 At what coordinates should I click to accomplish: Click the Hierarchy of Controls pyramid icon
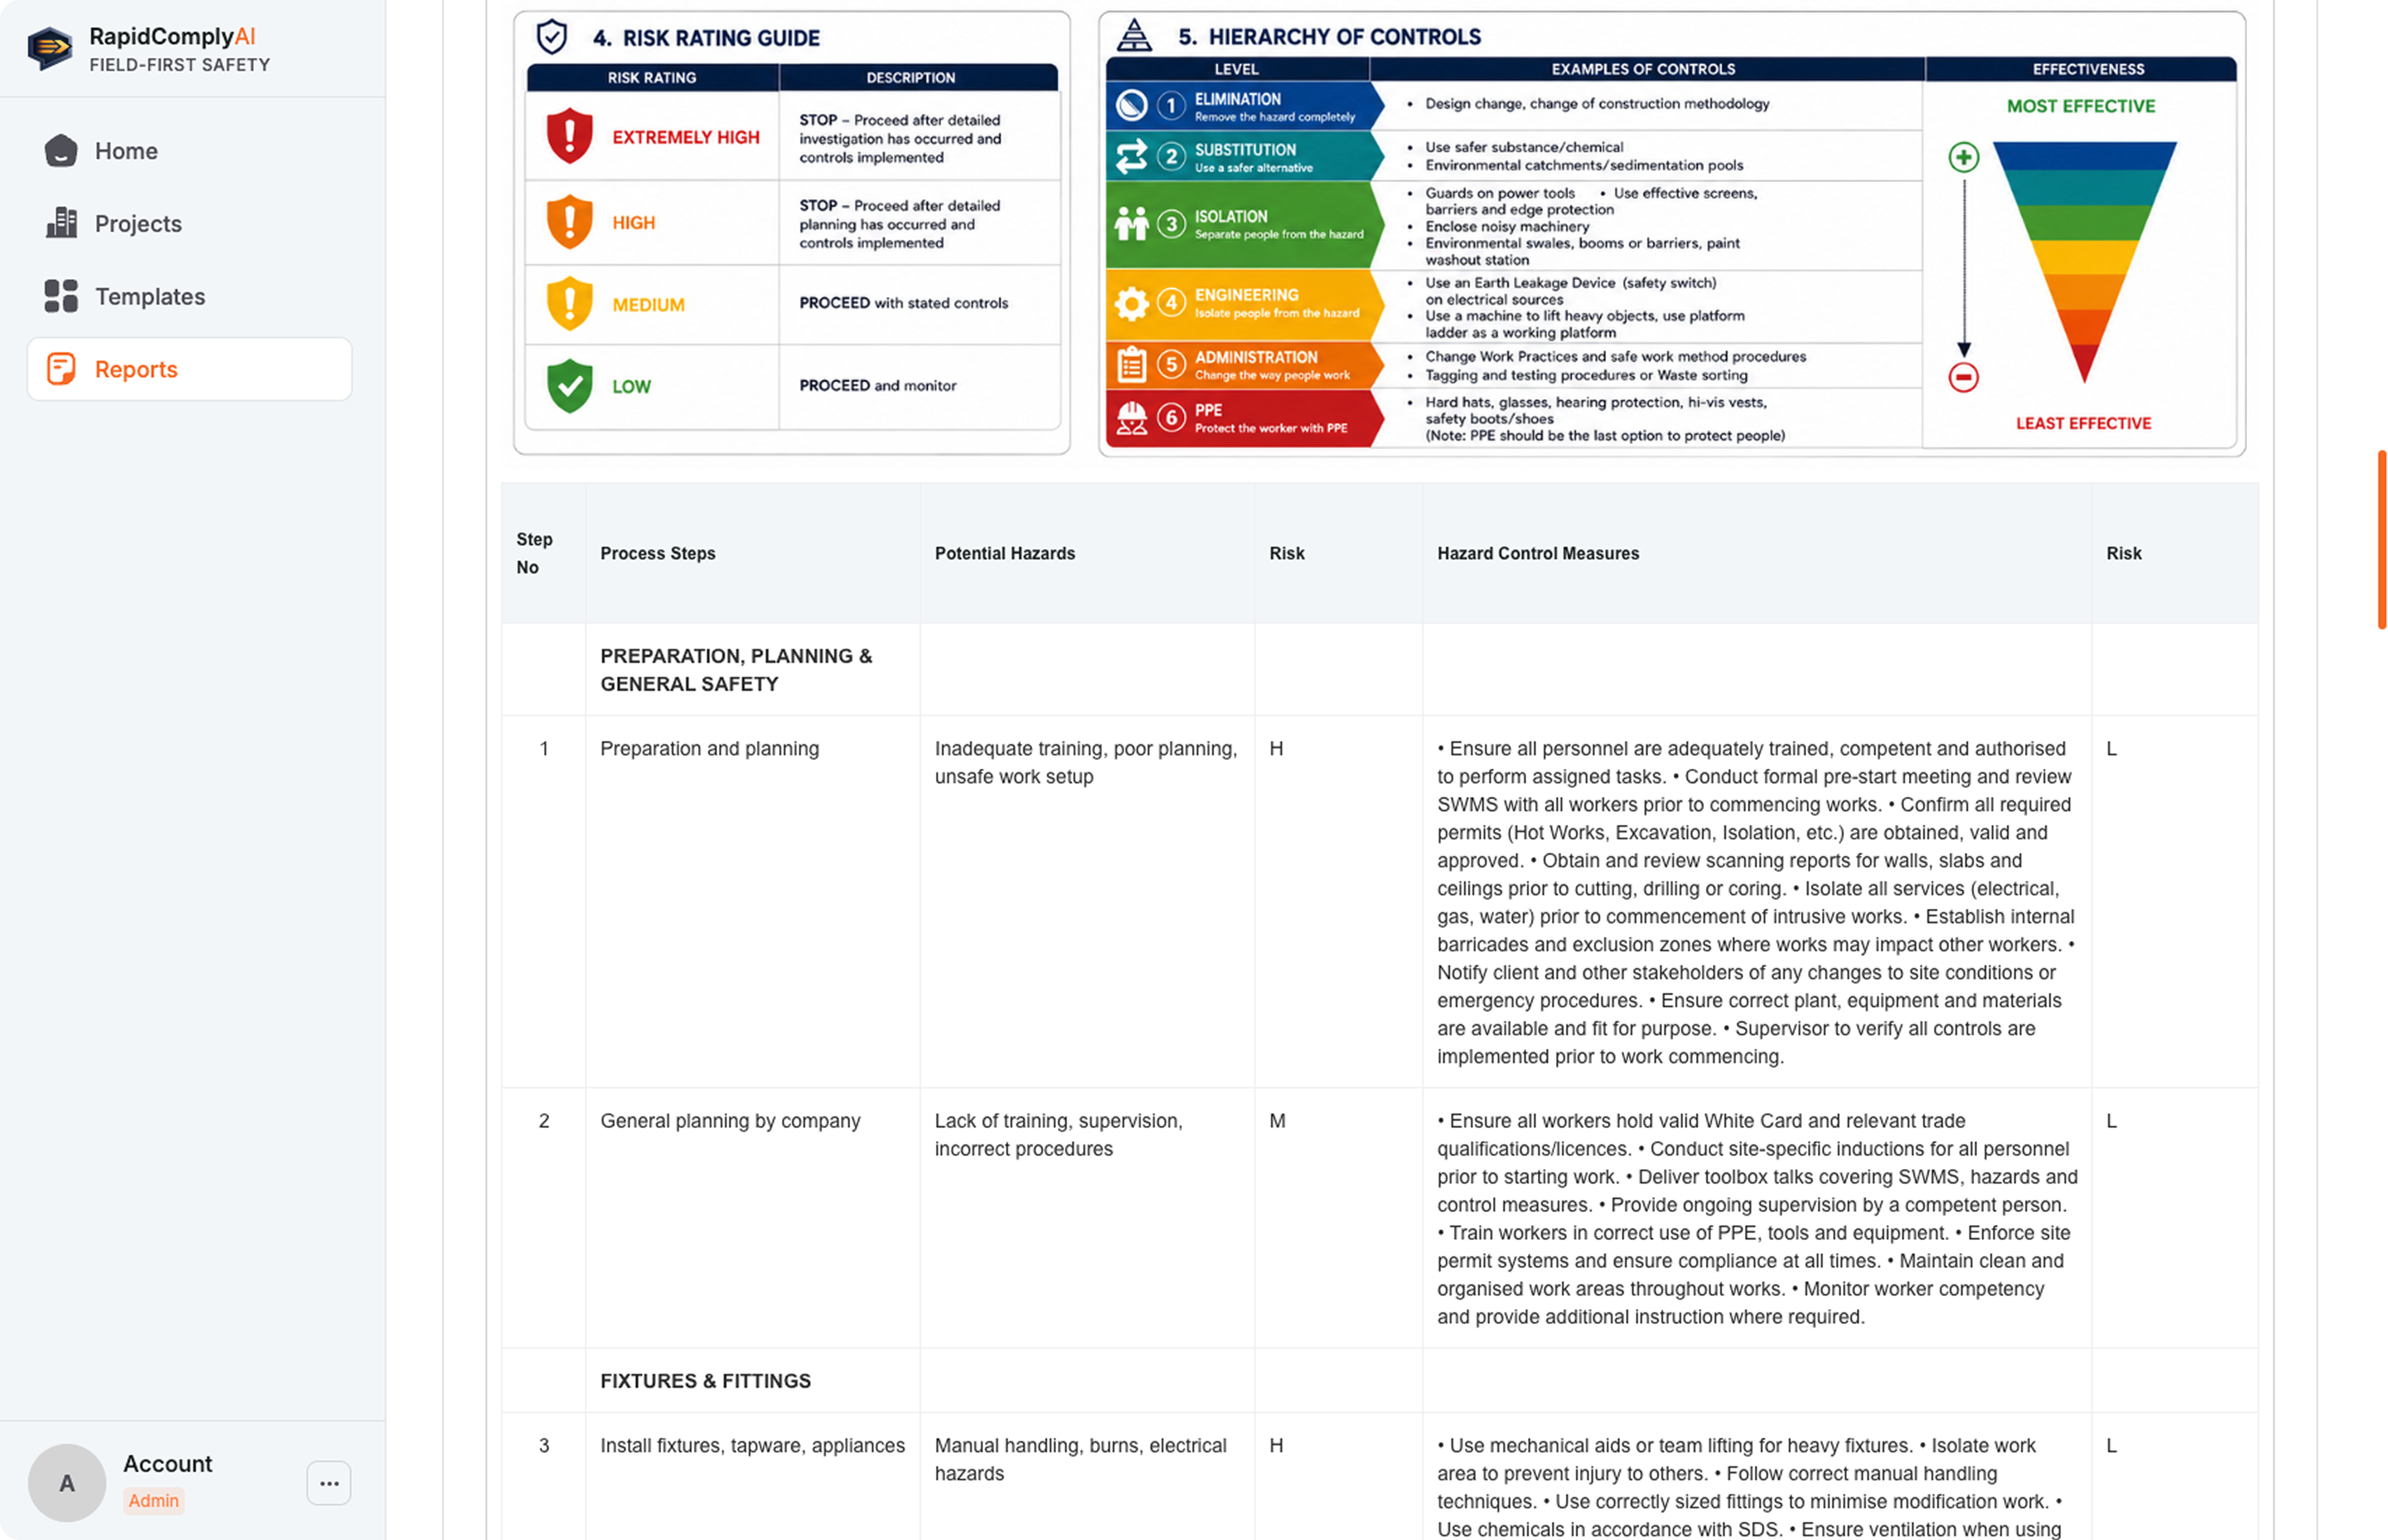point(1134,36)
